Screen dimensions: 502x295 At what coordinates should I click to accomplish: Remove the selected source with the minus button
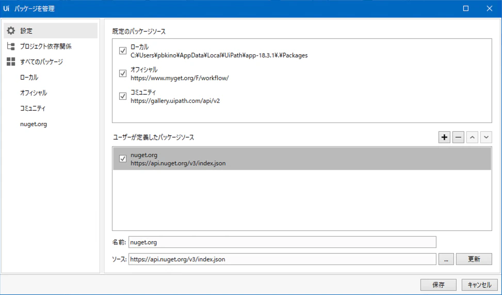[x=458, y=137]
